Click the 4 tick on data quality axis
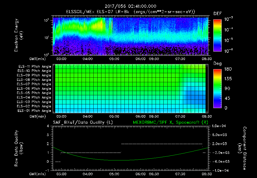Viewport: 257px width, 178px height. tap(48, 126)
